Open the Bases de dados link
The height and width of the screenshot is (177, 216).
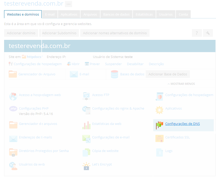(132, 74)
